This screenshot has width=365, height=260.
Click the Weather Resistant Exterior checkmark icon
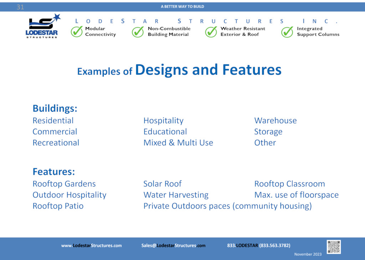(x=211, y=32)
